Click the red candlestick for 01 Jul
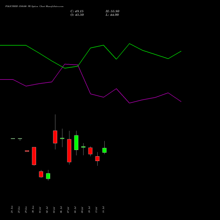This screenshot has height=220, width=220. pyautogui.click(x=41, y=174)
